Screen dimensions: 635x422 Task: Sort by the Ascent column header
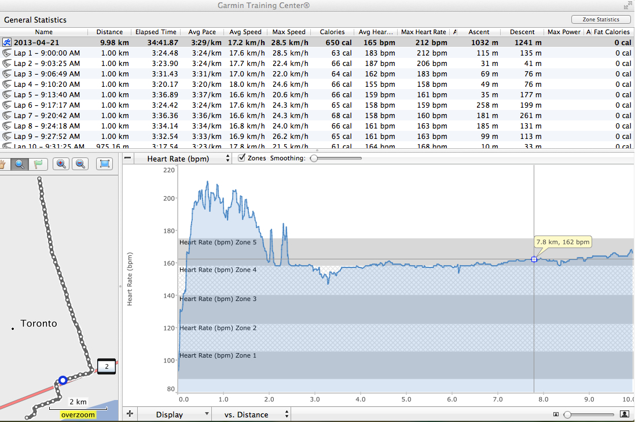[x=479, y=32]
